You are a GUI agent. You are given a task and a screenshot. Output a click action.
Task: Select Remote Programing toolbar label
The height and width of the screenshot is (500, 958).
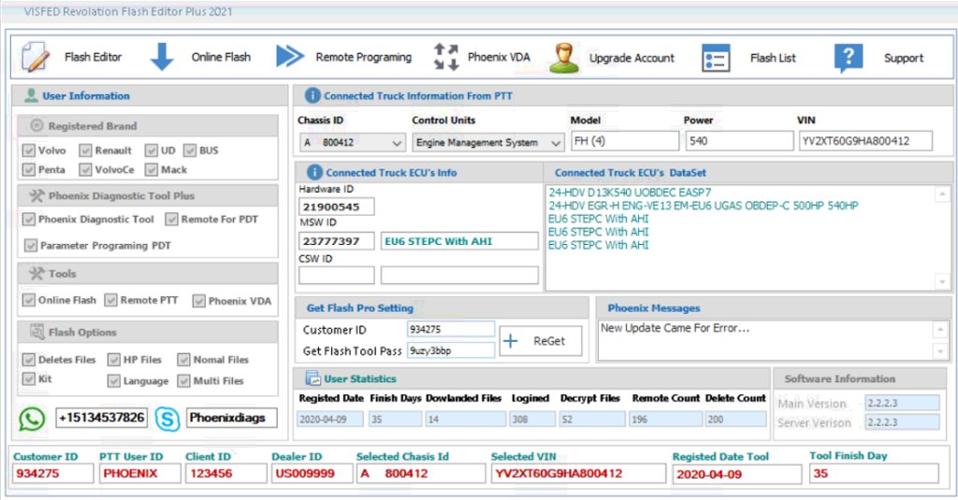click(364, 57)
